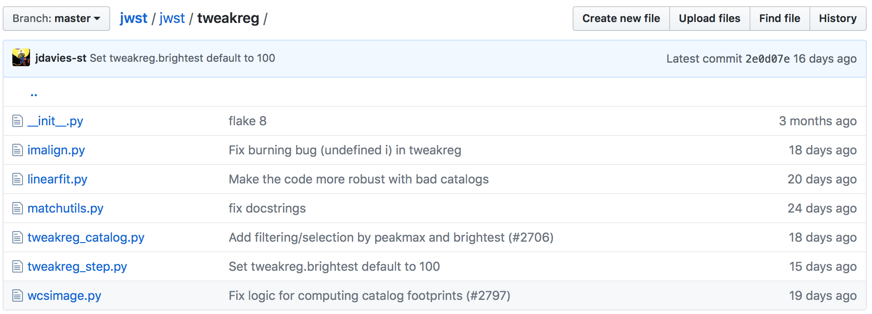Image resolution: width=872 pixels, height=314 pixels.
Task: Click the file icon beside wcsimage.py
Action: (17, 295)
